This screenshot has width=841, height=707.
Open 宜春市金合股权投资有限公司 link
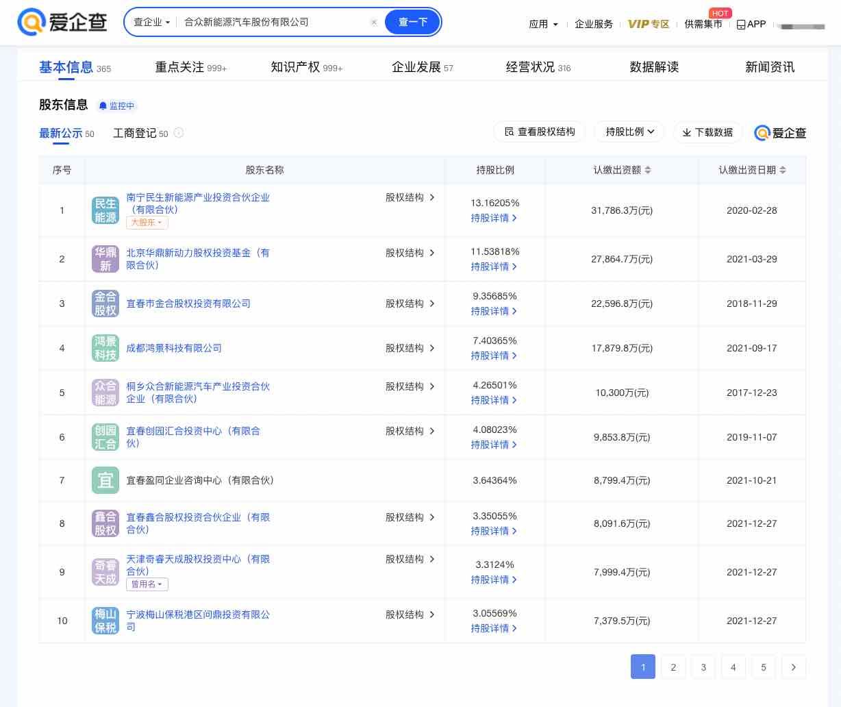tap(188, 303)
